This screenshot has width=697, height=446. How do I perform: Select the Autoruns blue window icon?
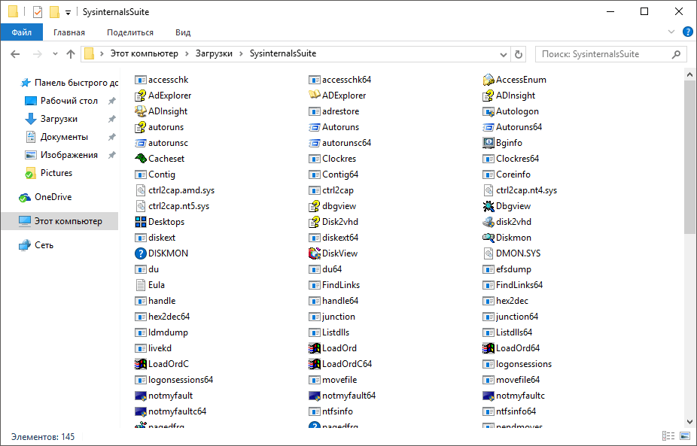(315, 127)
